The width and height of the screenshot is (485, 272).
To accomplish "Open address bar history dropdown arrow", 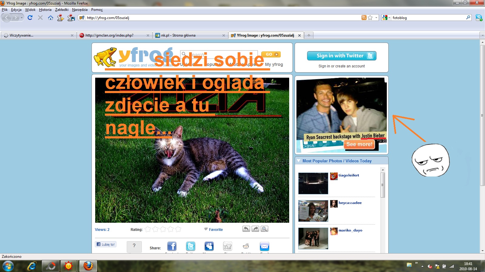I will click(376, 18).
